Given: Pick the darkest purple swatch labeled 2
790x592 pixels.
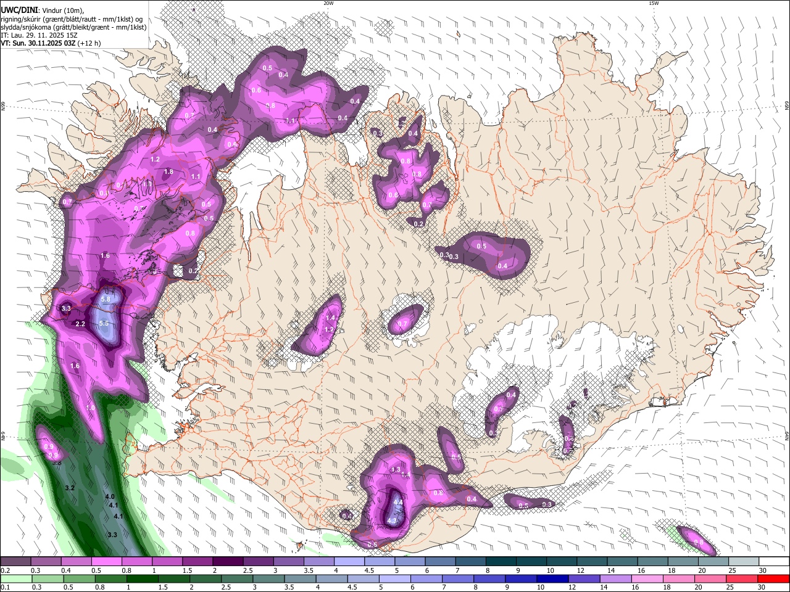Looking at the screenshot, I should tap(228, 561).
